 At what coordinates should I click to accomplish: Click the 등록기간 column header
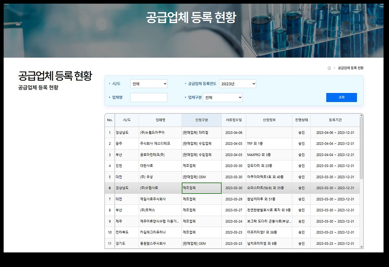click(335, 120)
